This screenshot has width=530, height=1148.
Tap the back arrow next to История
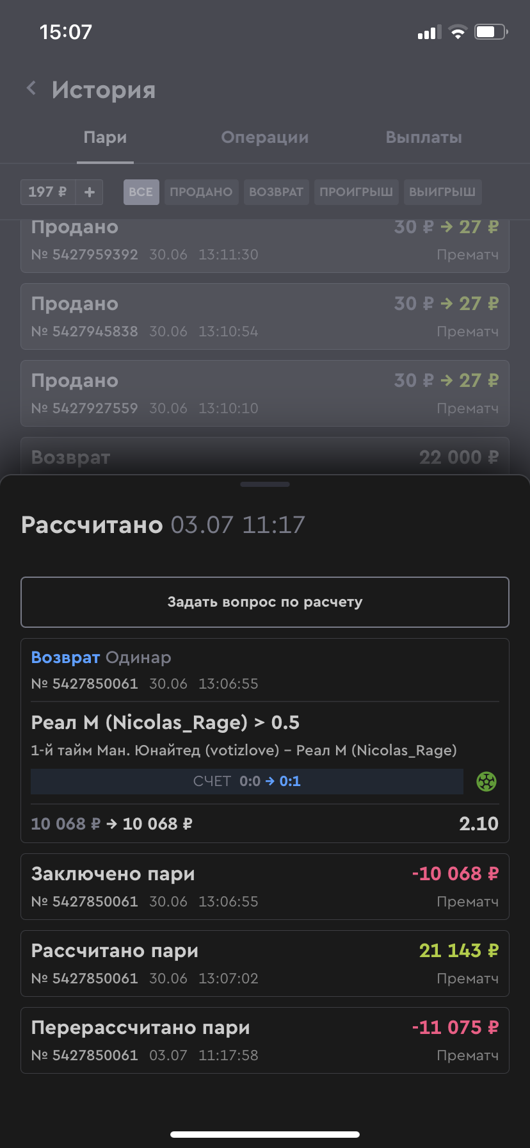pyautogui.click(x=31, y=88)
